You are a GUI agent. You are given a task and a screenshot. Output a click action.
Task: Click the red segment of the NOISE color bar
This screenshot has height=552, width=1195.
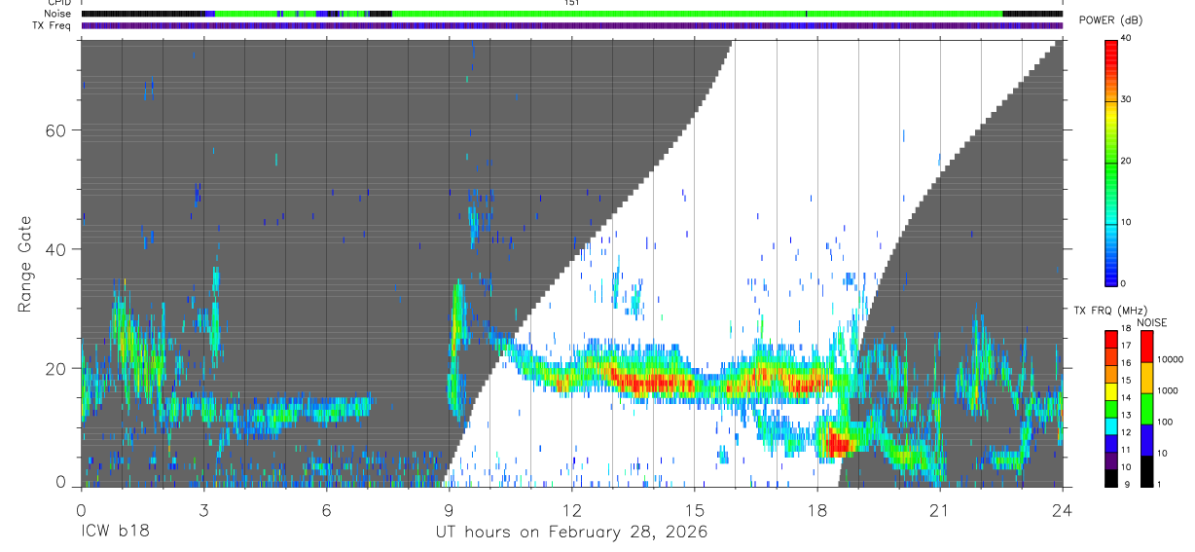(x=1145, y=347)
